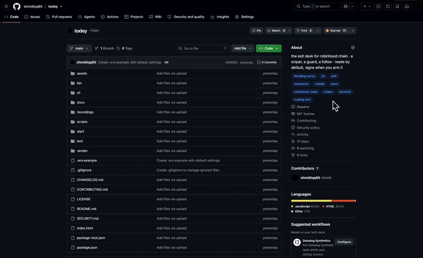Open the create new plus dropdown
Image resolution: width=423 pixels, height=258 pixels.
(367, 6)
